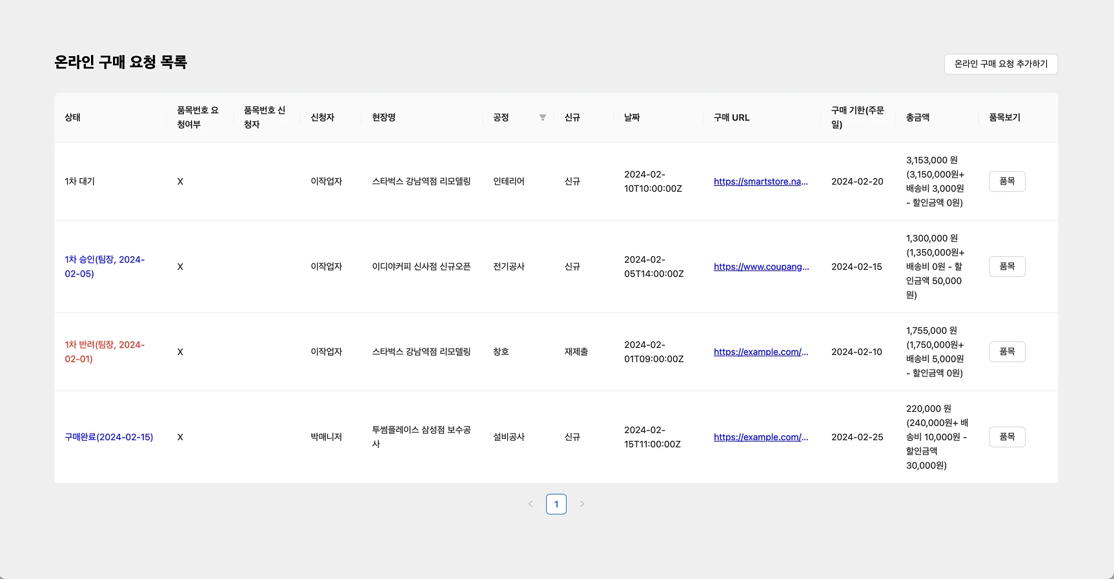
Task: Open 품목 button for 1차 대기 row
Action: [x=1007, y=181]
